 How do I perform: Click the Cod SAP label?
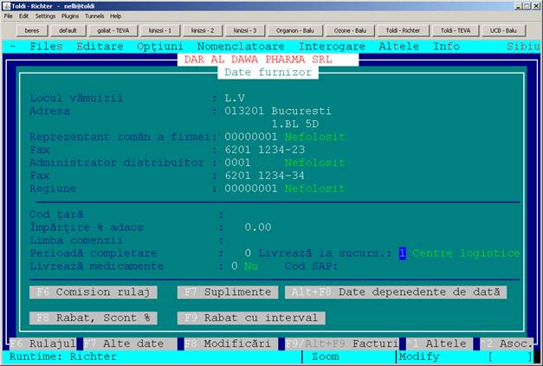point(311,266)
